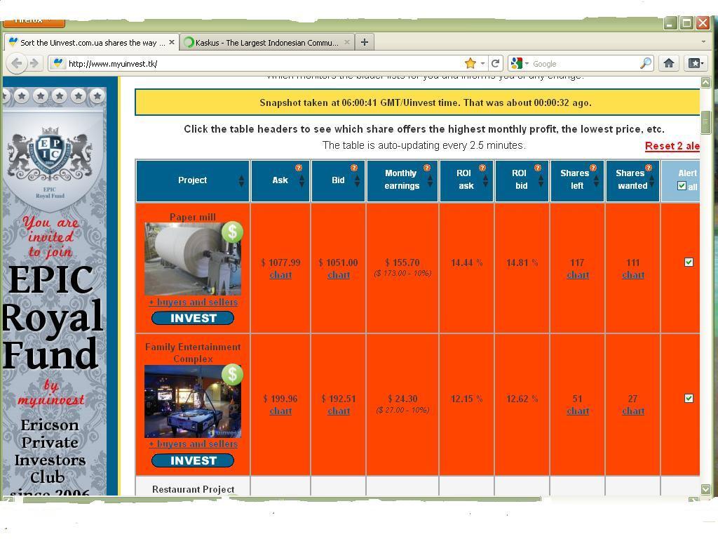The height and width of the screenshot is (539, 718).
Task: Switch to the Uinvest shares tab
Action: pyautogui.click(x=91, y=42)
